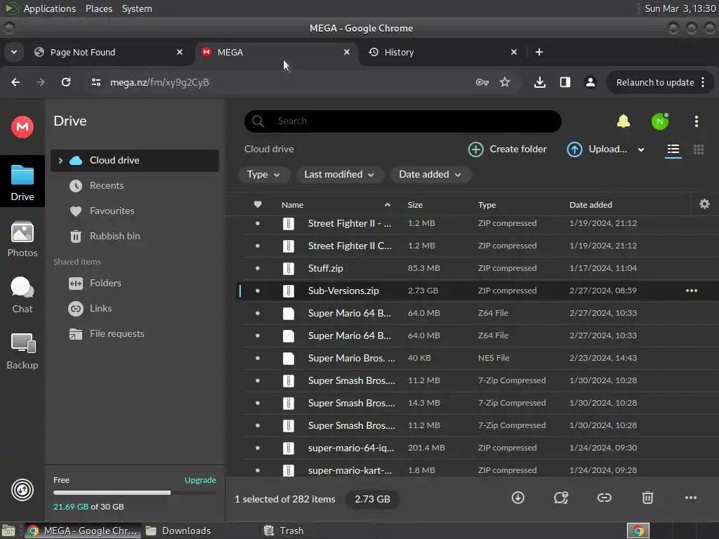Screen dimensions: 719x539
Task: Open Date added filter dropdown
Action: 430,175
